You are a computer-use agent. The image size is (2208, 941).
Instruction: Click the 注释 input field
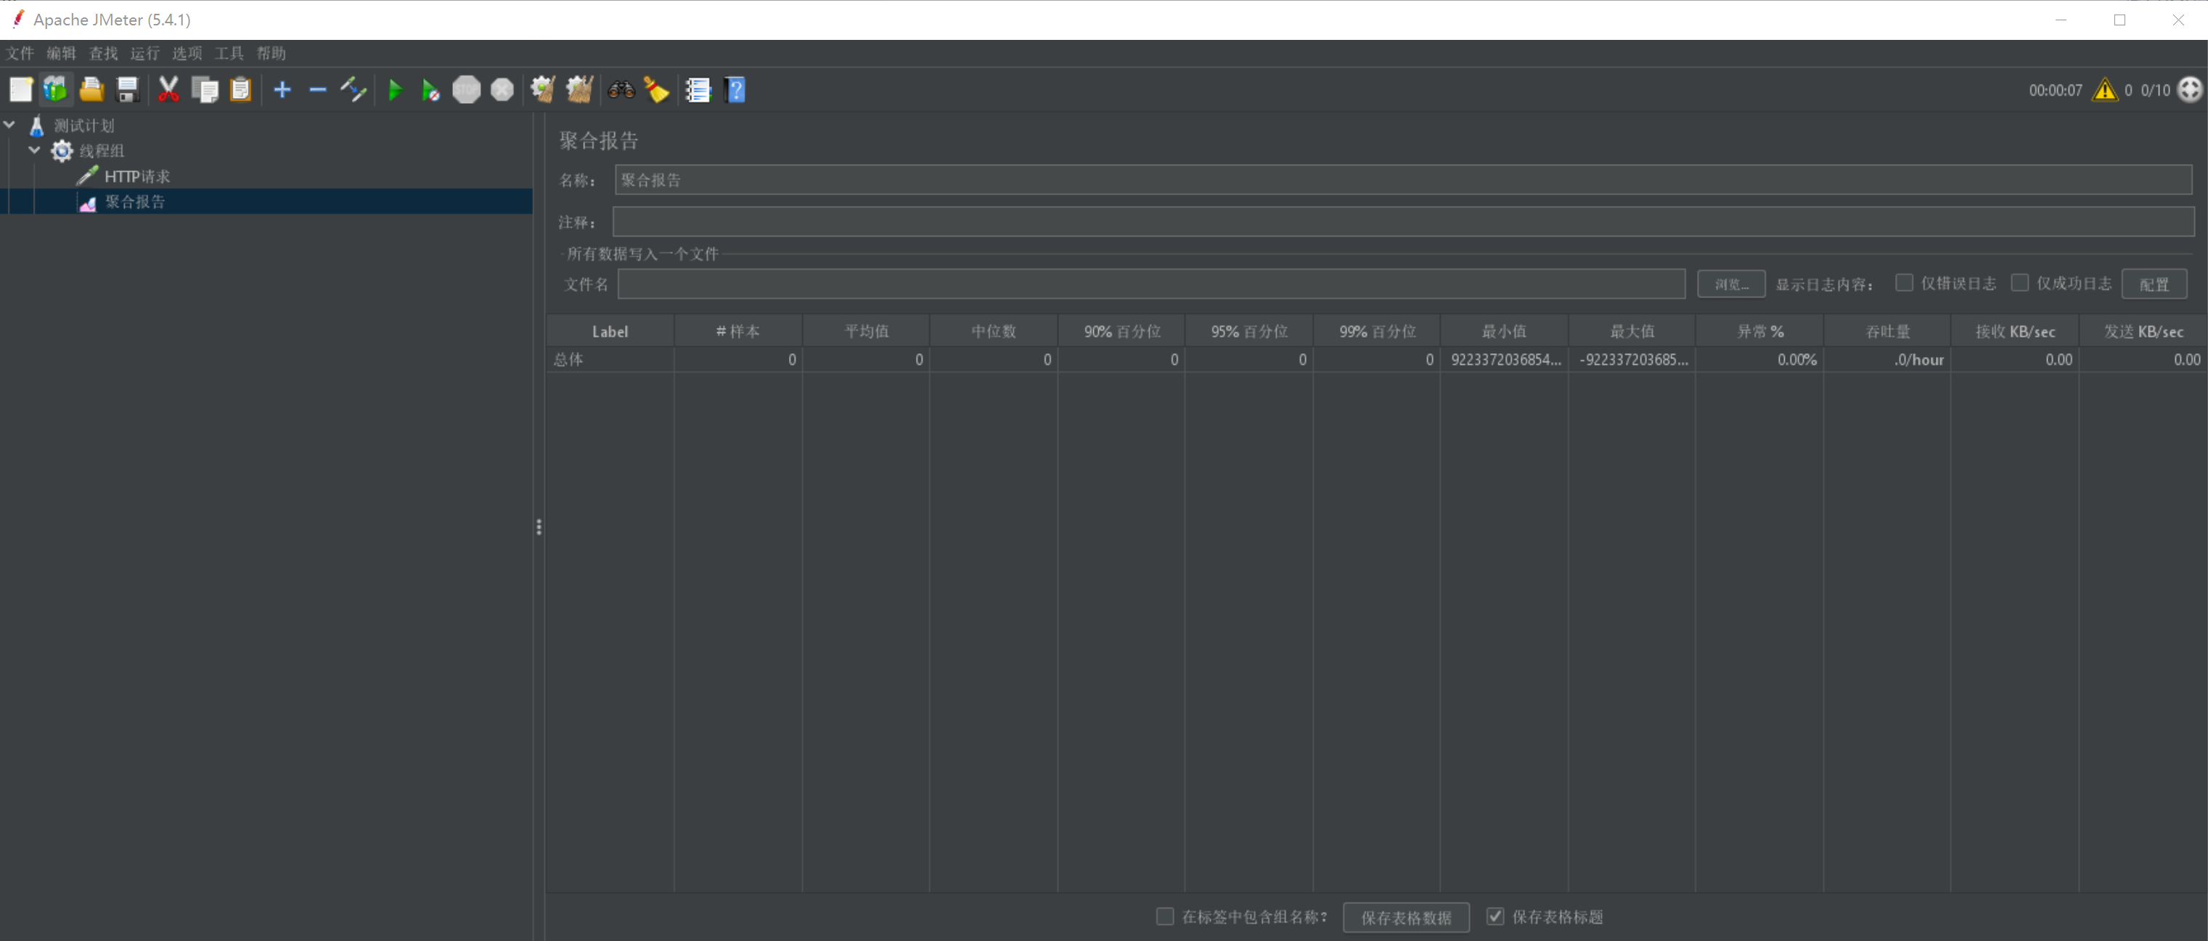(1403, 222)
